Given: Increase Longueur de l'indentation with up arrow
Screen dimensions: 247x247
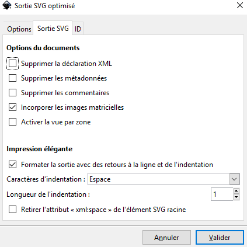Looking at the screenshot, I should click(x=236, y=191).
